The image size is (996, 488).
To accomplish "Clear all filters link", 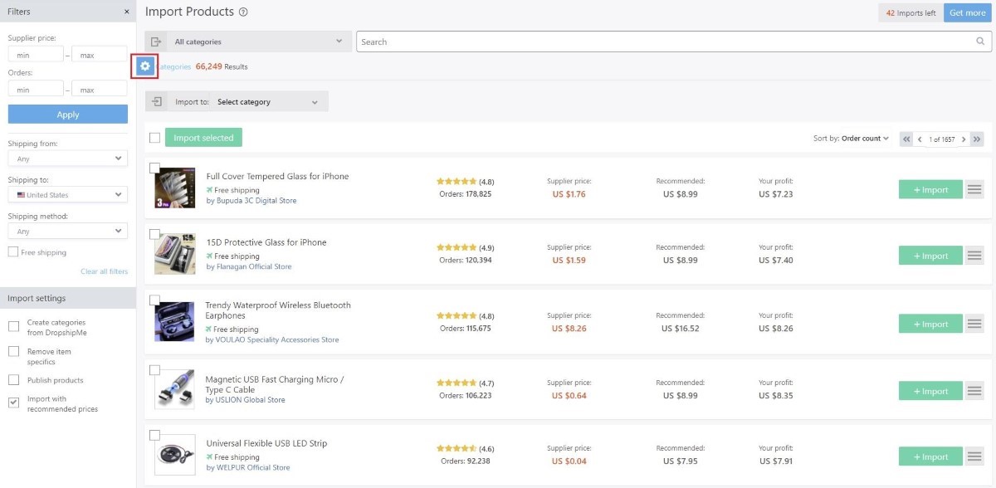I will click(x=104, y=271).
